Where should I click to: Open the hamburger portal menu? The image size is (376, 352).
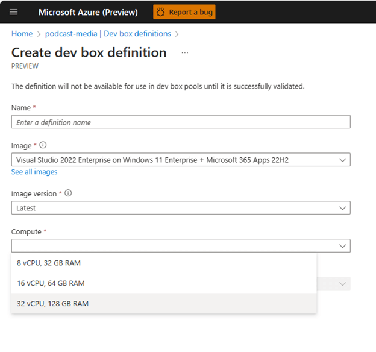click(14, 12)
